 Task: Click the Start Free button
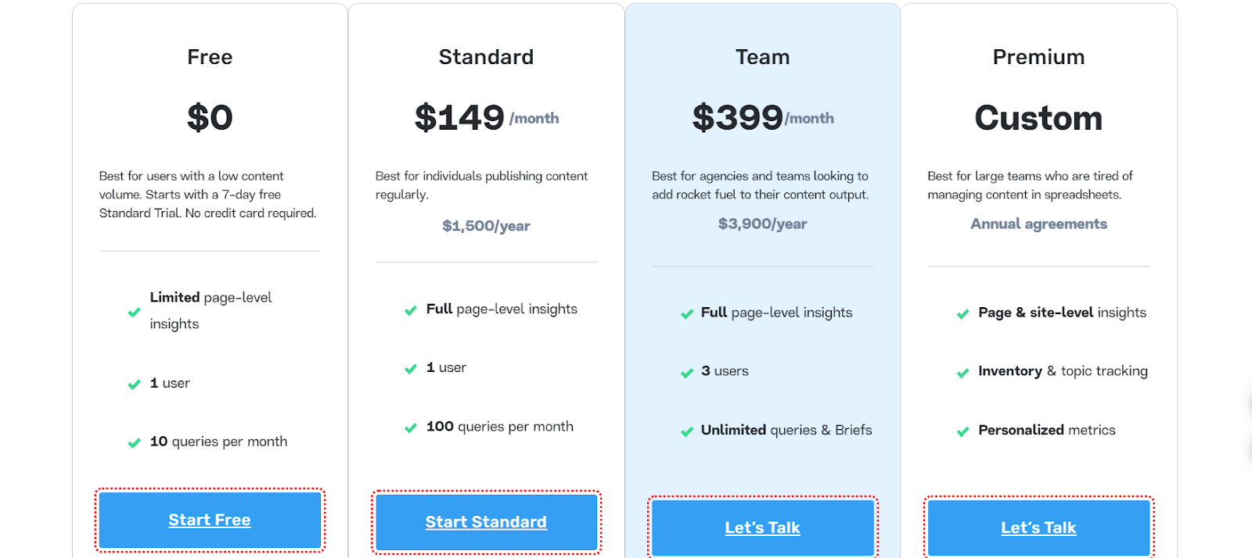210,520
